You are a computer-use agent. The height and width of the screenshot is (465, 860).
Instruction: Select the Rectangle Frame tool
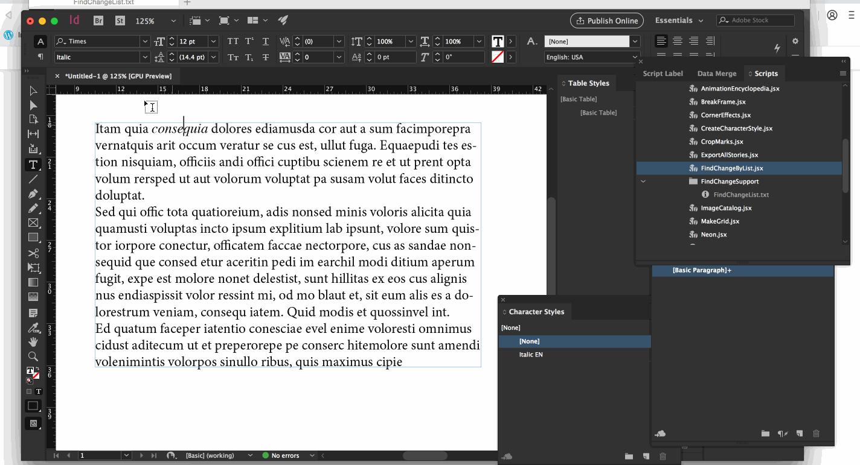point(33,223)
